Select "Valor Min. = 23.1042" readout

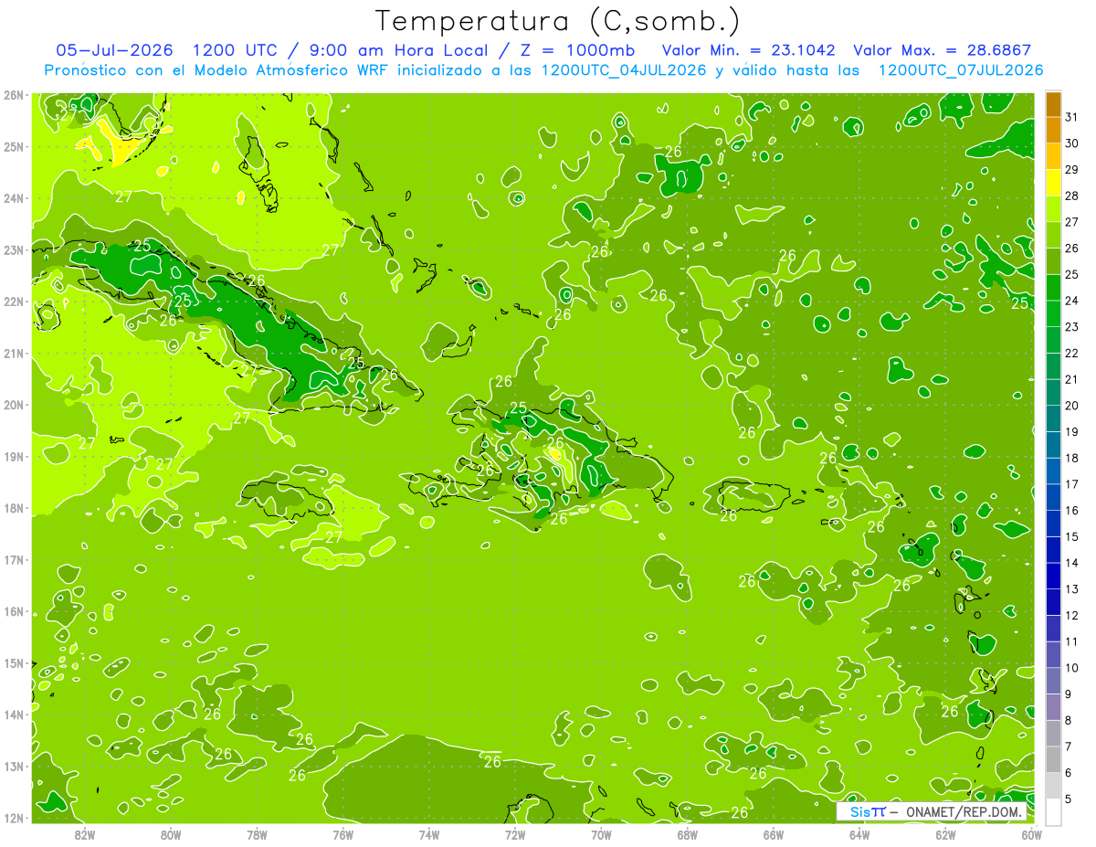(748, 50)
